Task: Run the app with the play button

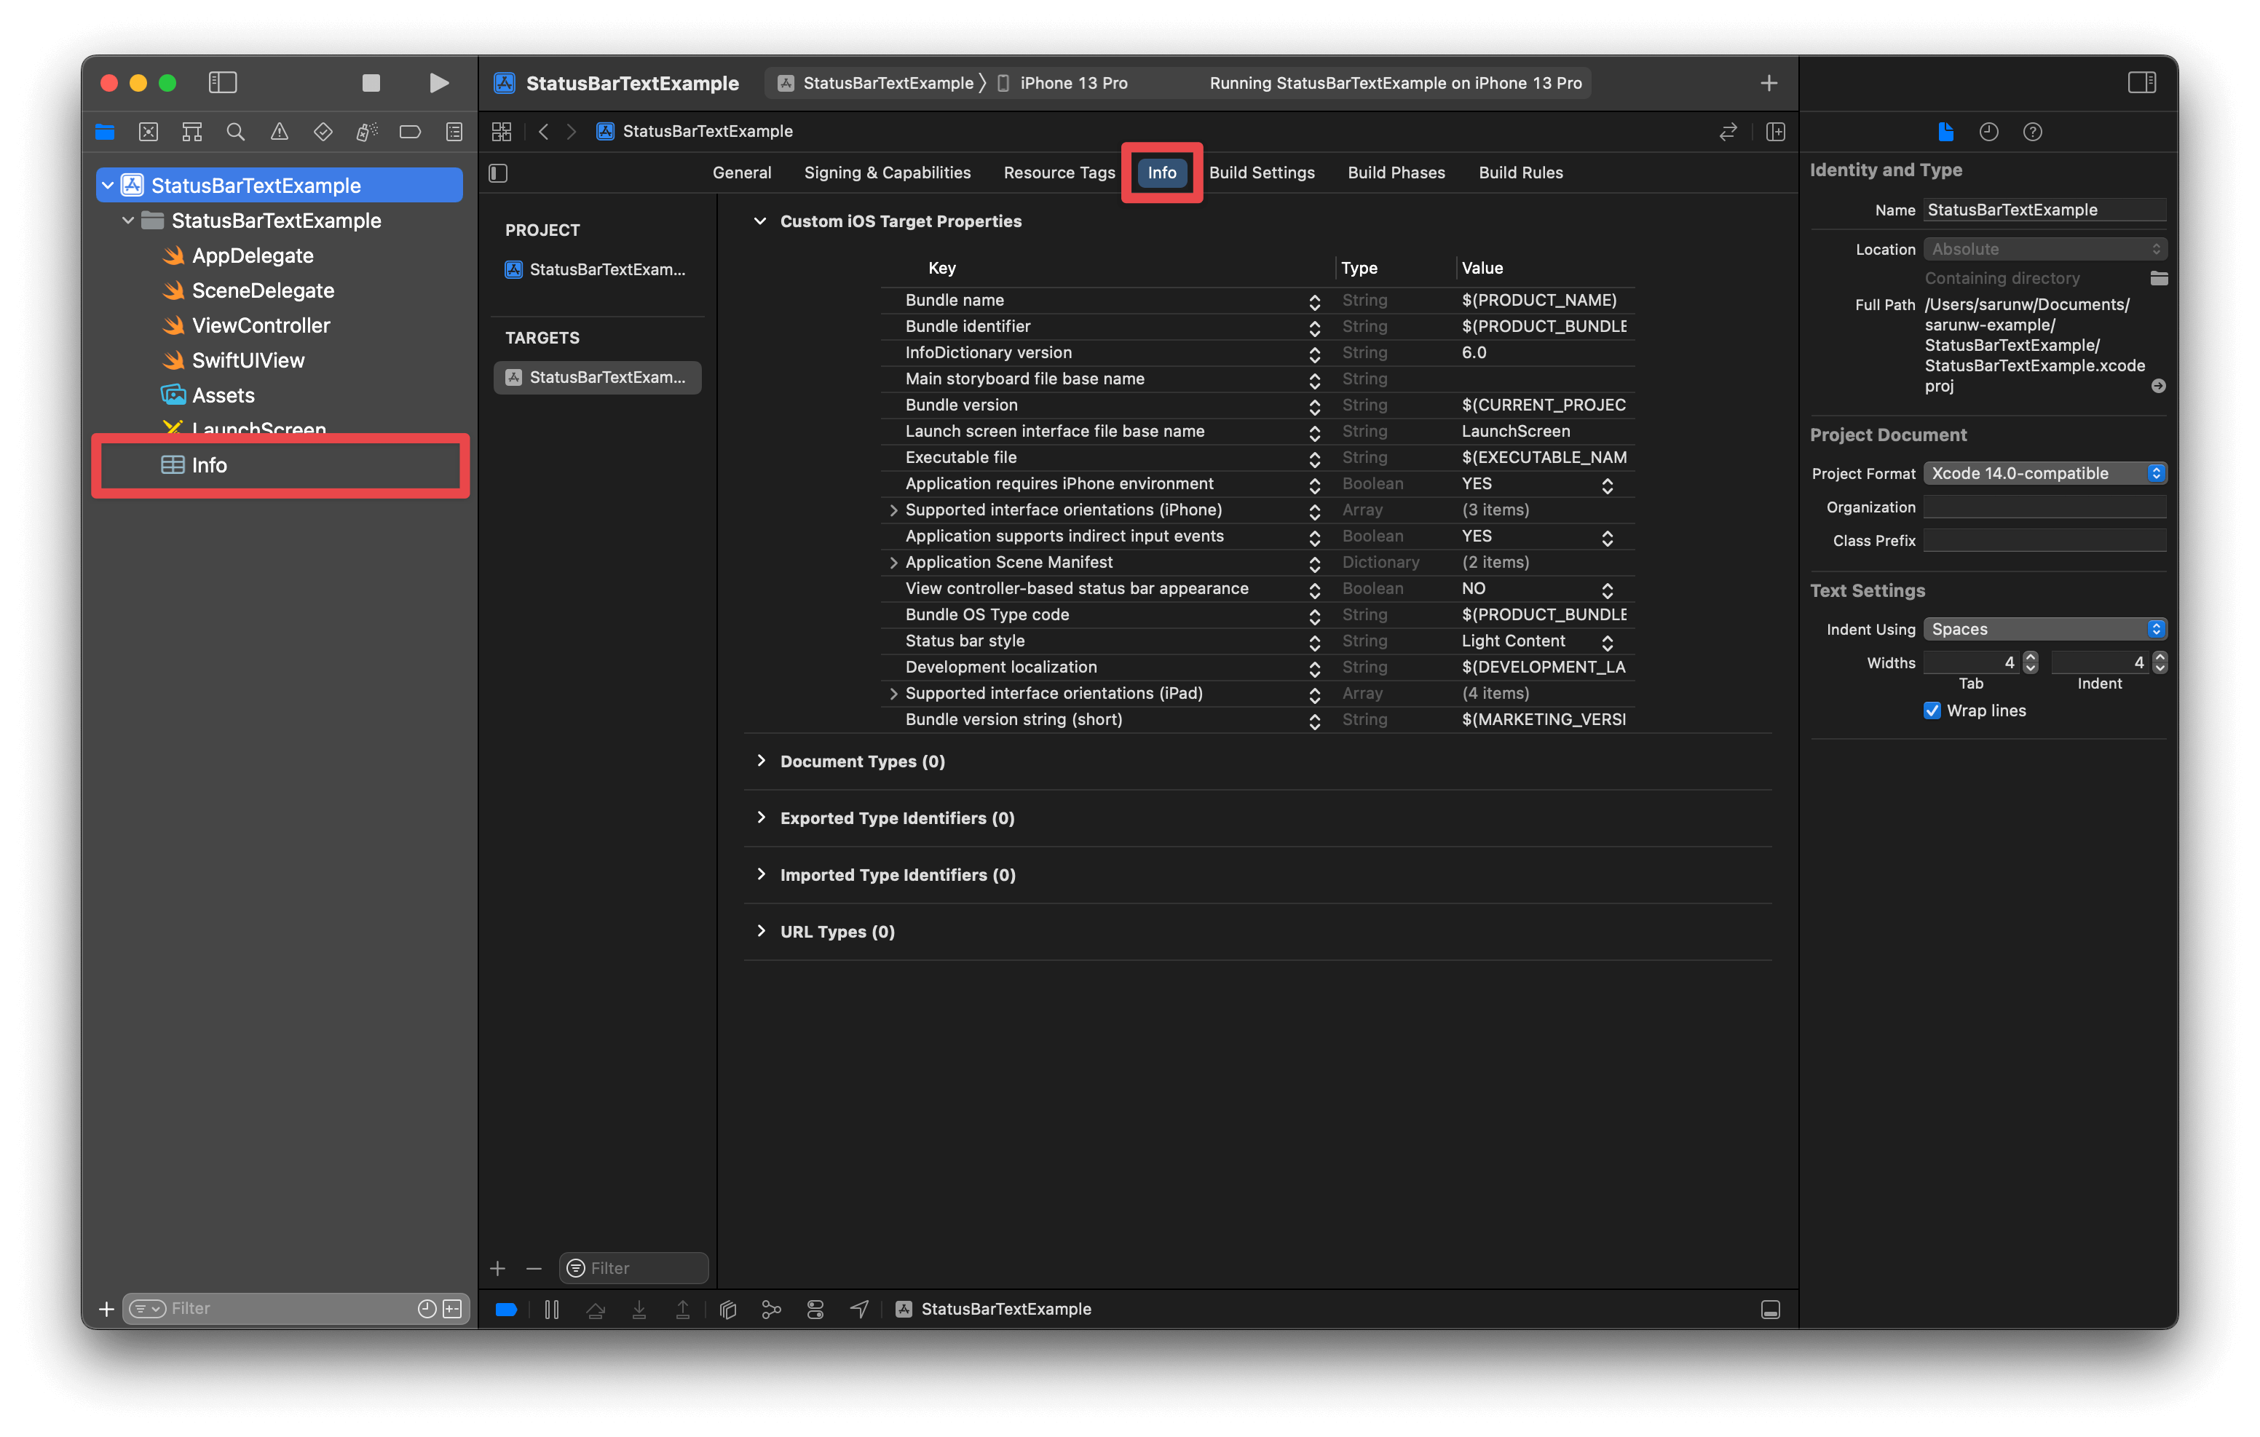Action: 438,82
